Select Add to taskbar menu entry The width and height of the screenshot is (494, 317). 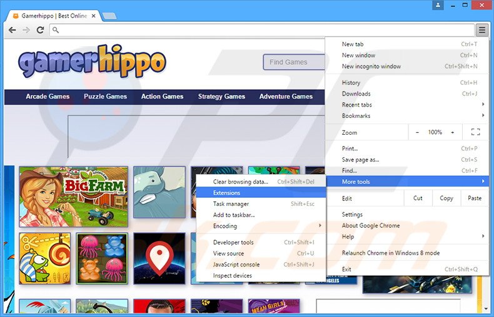click(x=261, y=215)
